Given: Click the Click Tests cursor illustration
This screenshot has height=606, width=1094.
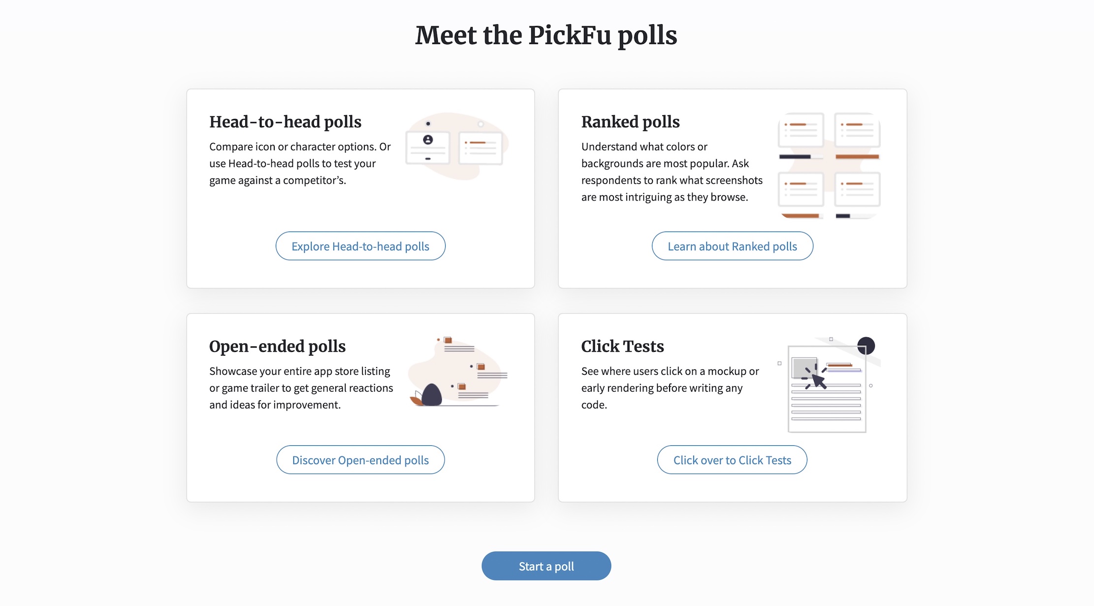Looking at the screenshot, I should [x=829, y=385].
